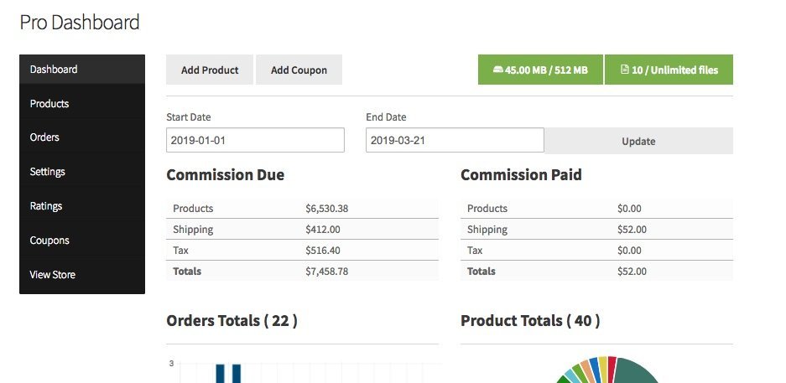Screen dimensions: 786x383
Task: Click the disk storage icon
Action: (497, 70)
